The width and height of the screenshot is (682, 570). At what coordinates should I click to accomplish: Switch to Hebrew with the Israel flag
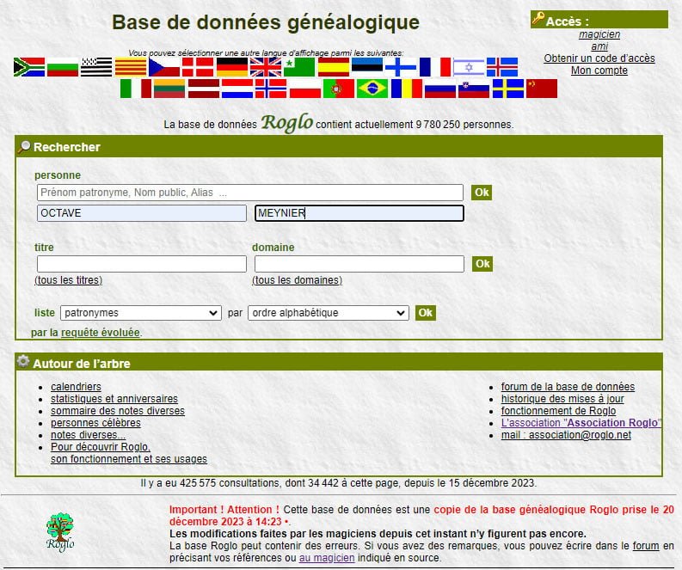click(x=469, y=67)
